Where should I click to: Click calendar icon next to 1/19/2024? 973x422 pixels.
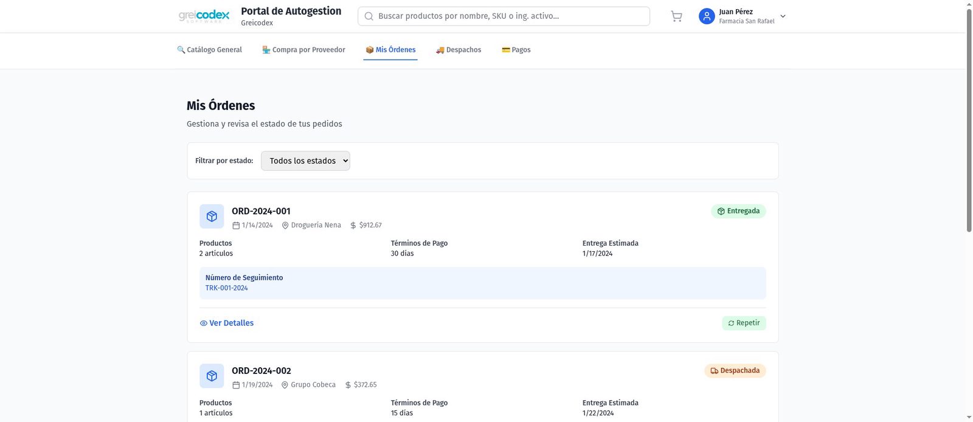pos(236,385)
